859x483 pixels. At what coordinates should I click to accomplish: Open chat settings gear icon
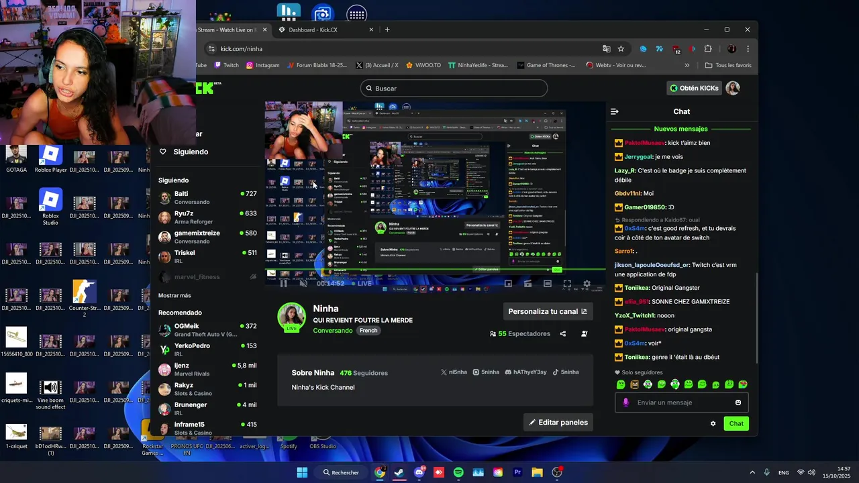[x=713, y=423]
